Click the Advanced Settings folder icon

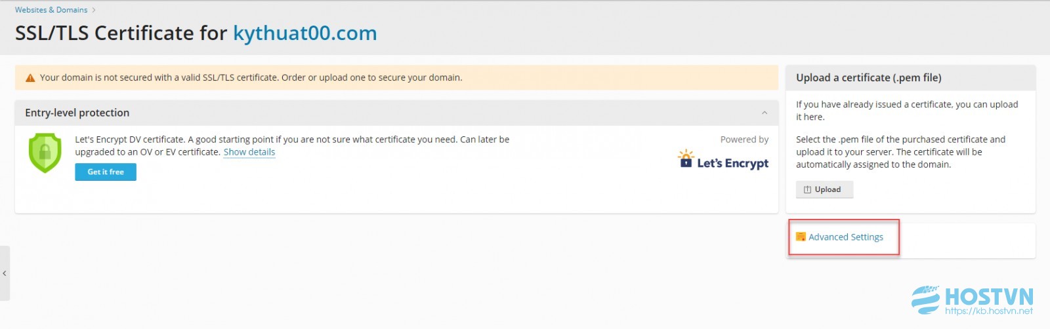[x=801, y=237]
